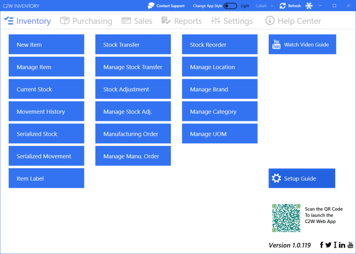The width and height of the screenshot is (356, 254).
Task: Toggle the Change App Style switch
Action: coord(230,6)
